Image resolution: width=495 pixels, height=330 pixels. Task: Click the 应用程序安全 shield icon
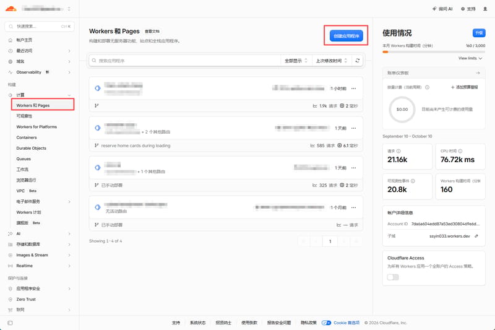(11, 289)
